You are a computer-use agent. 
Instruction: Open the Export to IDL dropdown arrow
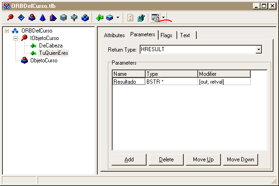point(164,18)
